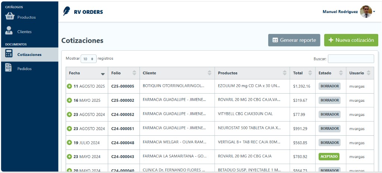Expand row for folio C24-000043
The image size is (382, 173).
pyautogui.click(x=69, y=157)
